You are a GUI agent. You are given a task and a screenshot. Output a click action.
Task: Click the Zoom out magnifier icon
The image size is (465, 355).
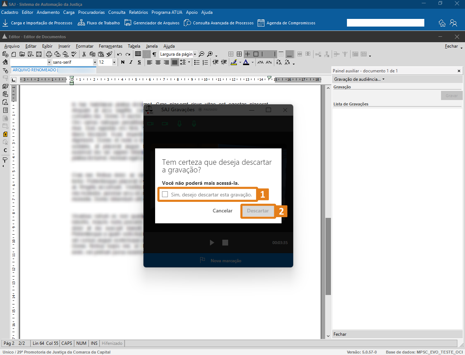tap(202, 54)
